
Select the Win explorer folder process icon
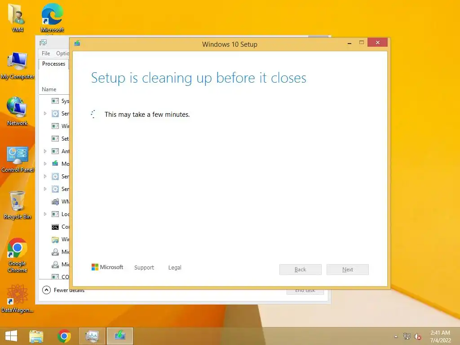(x=55, y=240)
